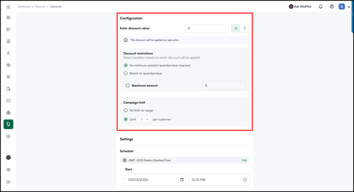Open the customers person sidebar icon

point(8,53)
